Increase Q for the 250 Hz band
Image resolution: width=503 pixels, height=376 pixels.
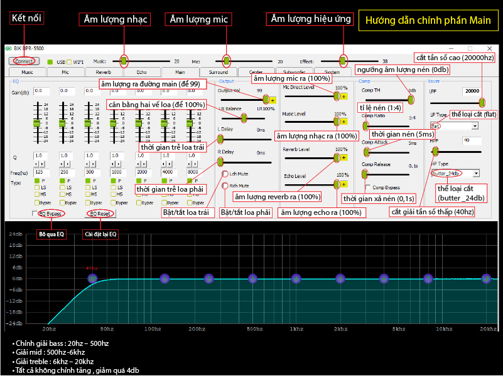(68, 164)
